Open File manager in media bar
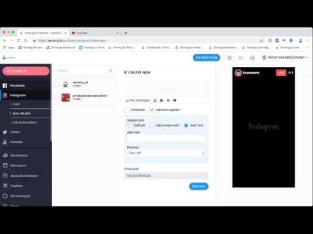The image size is (313, 234). (138, 100)
